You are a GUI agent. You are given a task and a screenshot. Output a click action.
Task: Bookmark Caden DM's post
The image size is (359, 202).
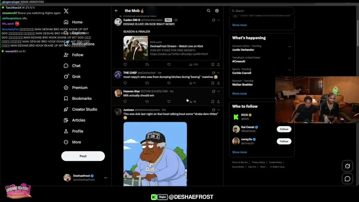(x=213, y=65)
